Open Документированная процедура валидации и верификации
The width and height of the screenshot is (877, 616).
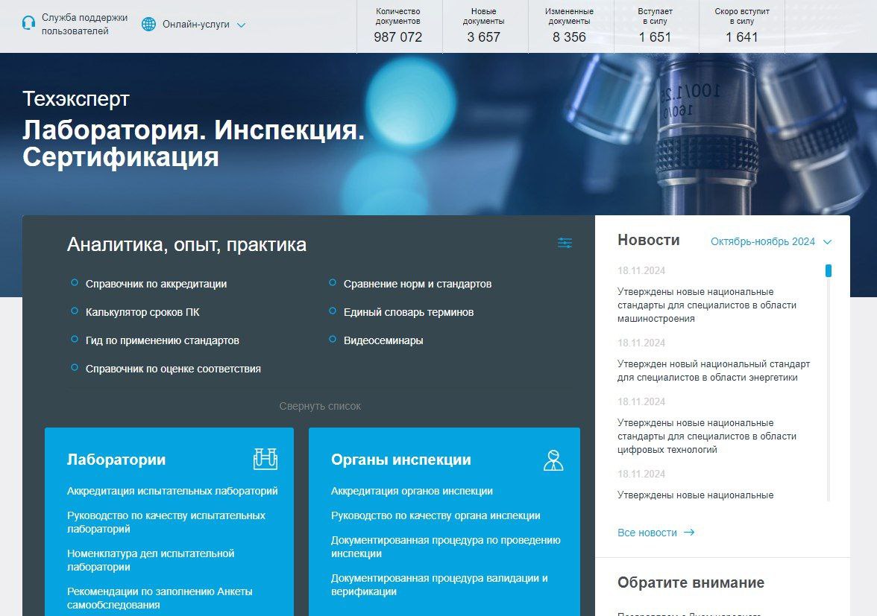pos(439,585)
